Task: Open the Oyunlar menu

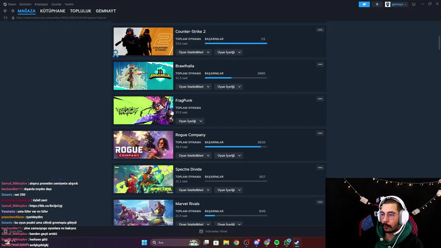Action: (57, 4)
